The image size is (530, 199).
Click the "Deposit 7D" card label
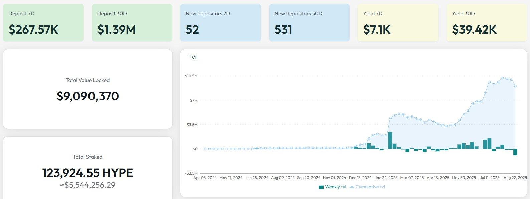pyautogui.click(x=21, y=14)
